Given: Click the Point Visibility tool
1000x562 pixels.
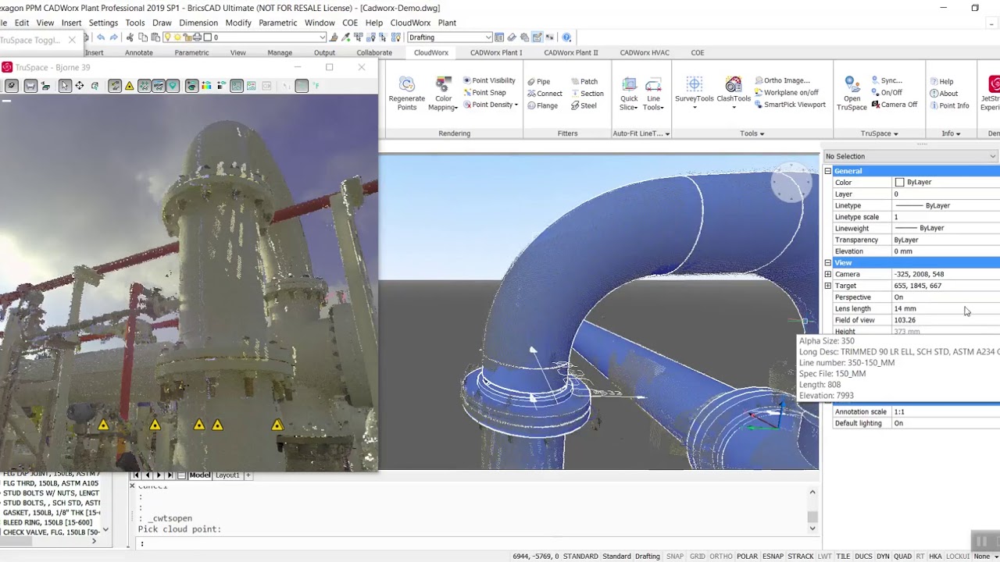Looking at the screenshot, I should [489, 80].
